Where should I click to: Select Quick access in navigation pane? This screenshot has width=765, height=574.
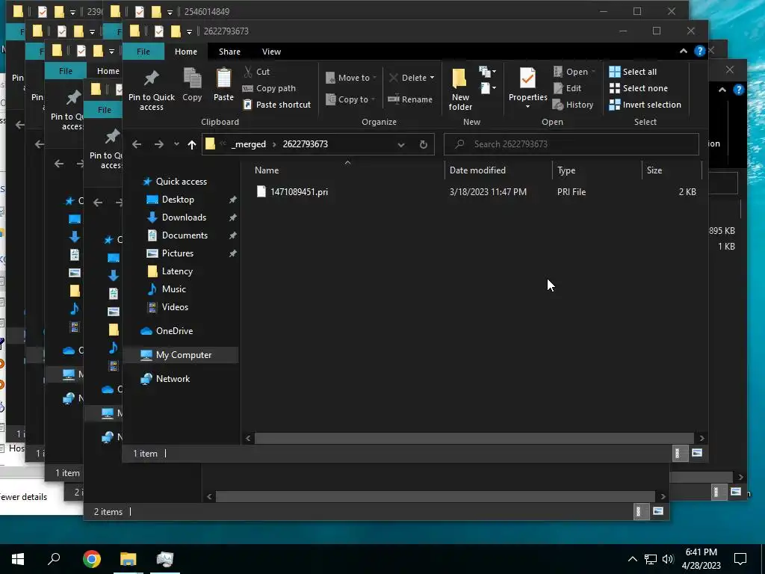pyautogui.click(x=182, y=182)
